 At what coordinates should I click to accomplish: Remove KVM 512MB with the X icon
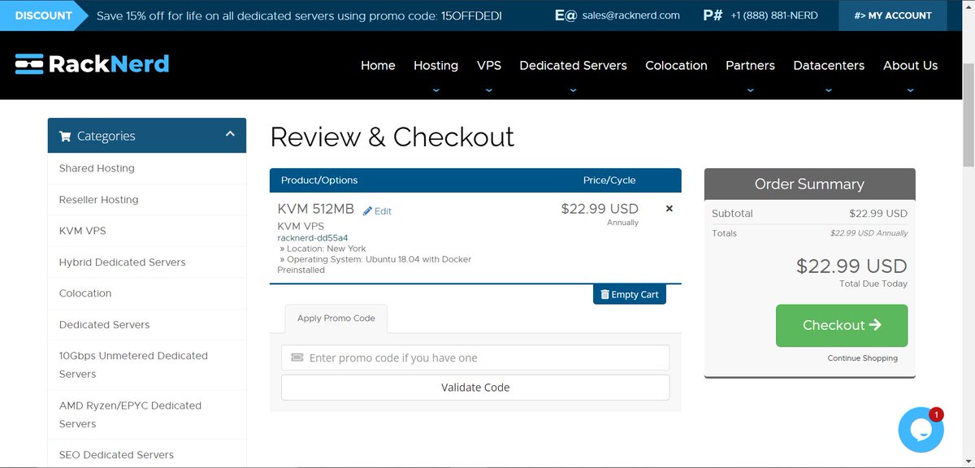669,209
